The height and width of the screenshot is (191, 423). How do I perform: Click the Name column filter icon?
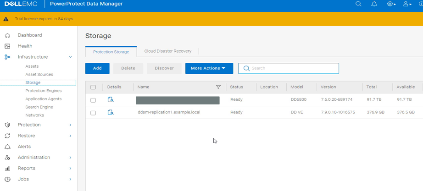click(x=218, y=87)
